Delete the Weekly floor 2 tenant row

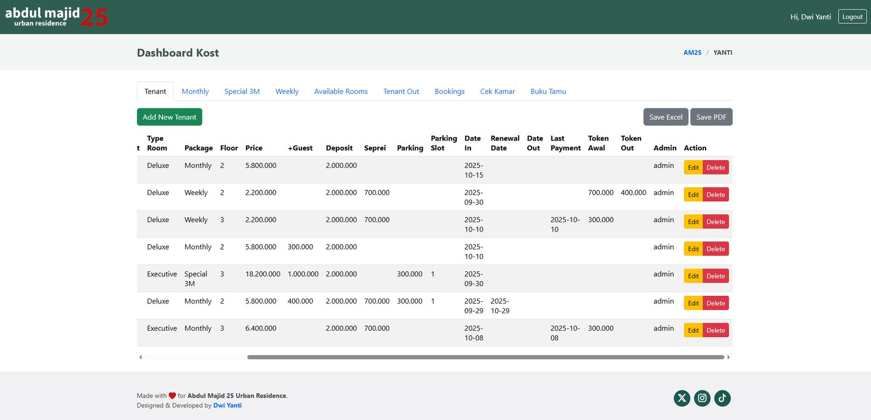pyautogui.click(x=716, y=194)
